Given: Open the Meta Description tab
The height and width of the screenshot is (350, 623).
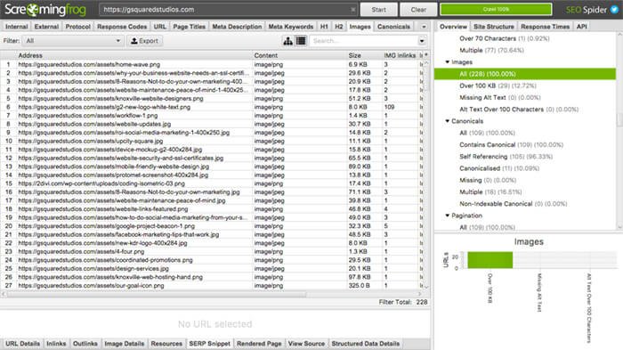Looking at the screenshot, I should (237, 27).
